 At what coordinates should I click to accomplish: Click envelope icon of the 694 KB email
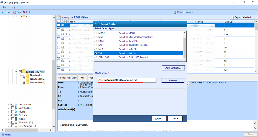63,34
